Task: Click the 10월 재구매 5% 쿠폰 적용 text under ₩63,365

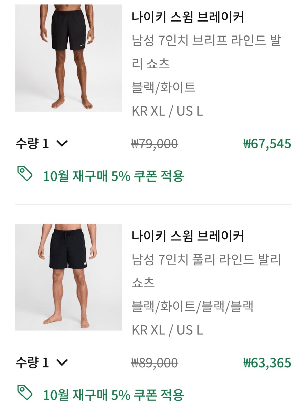Action: 113,395
